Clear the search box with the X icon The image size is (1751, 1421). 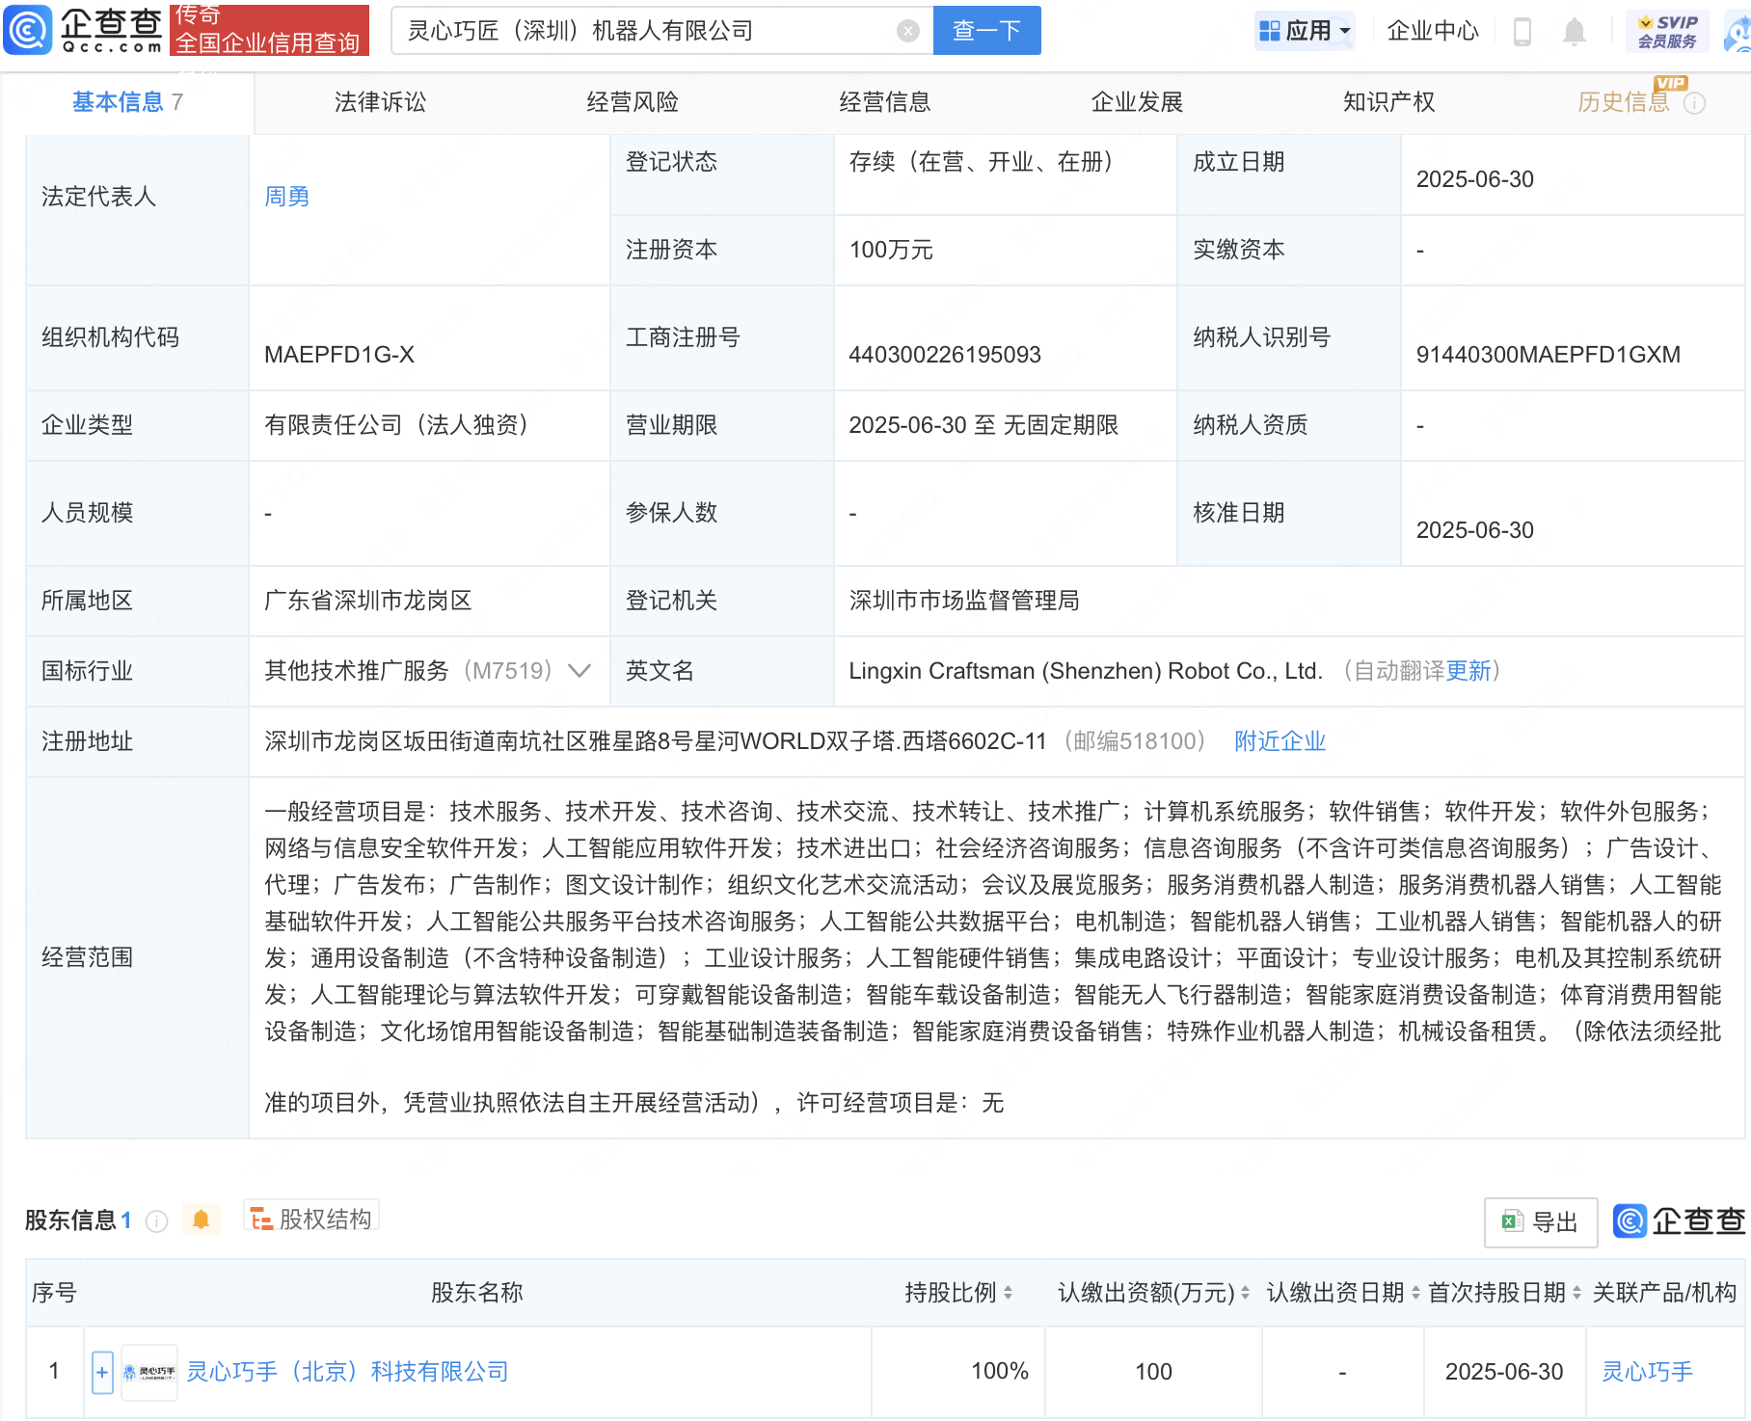pos(907,31)
